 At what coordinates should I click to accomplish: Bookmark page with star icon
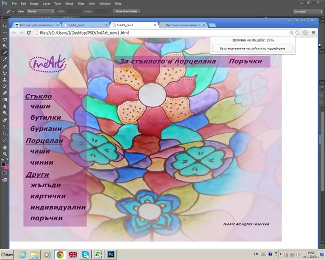[297, 32]
